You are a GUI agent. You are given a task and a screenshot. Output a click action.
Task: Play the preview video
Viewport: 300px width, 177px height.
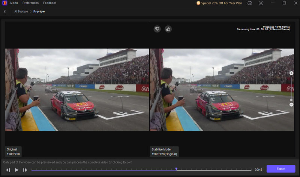coord(16,170)
